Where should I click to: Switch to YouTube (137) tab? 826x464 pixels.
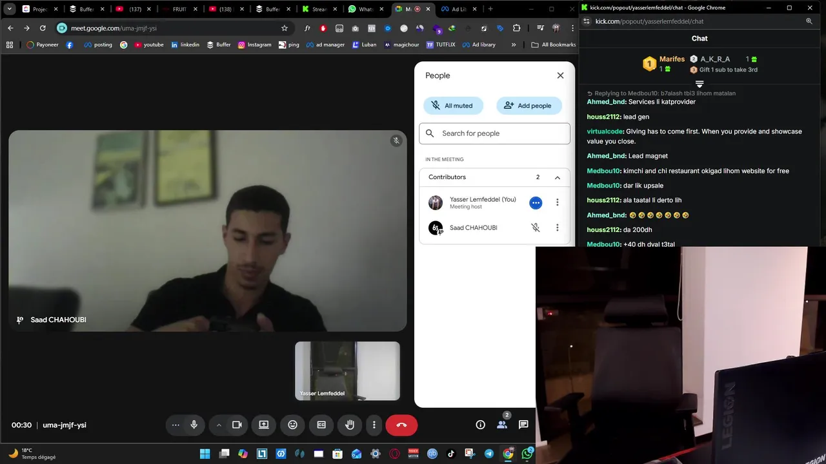[x=132, y=9]
